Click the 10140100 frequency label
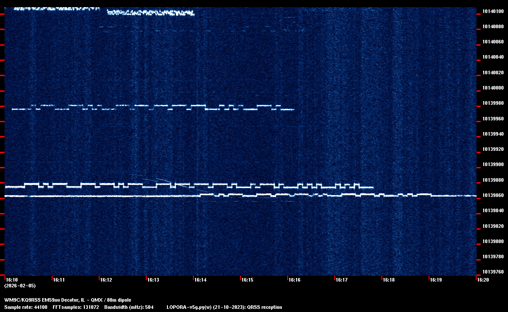Viewport: 508px width, 312px height. [492, 11]
